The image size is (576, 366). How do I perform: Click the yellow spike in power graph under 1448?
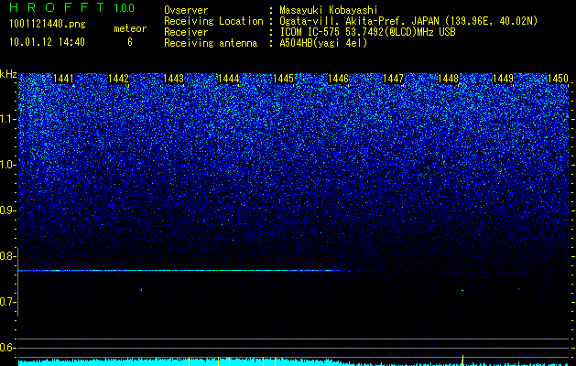[462, 360]
